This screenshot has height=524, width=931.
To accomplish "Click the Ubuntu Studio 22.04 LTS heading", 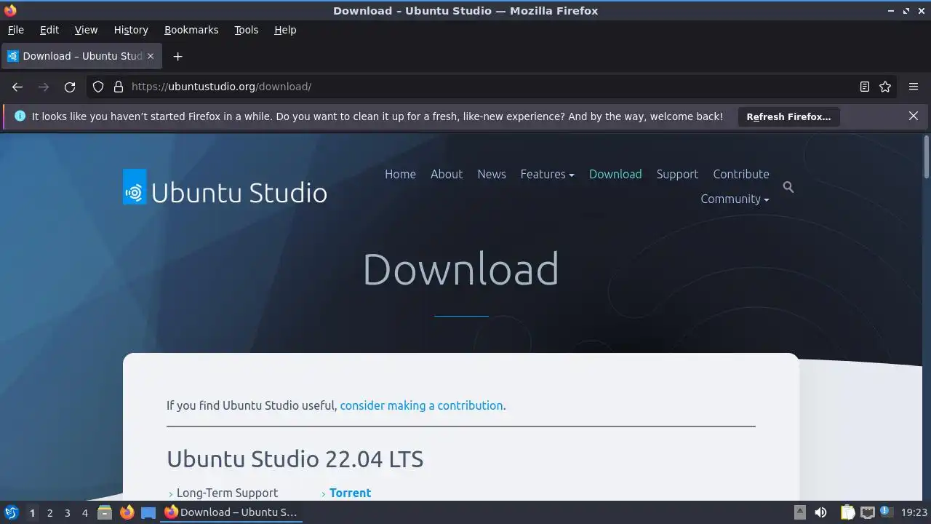I will (x=295, y=459).
